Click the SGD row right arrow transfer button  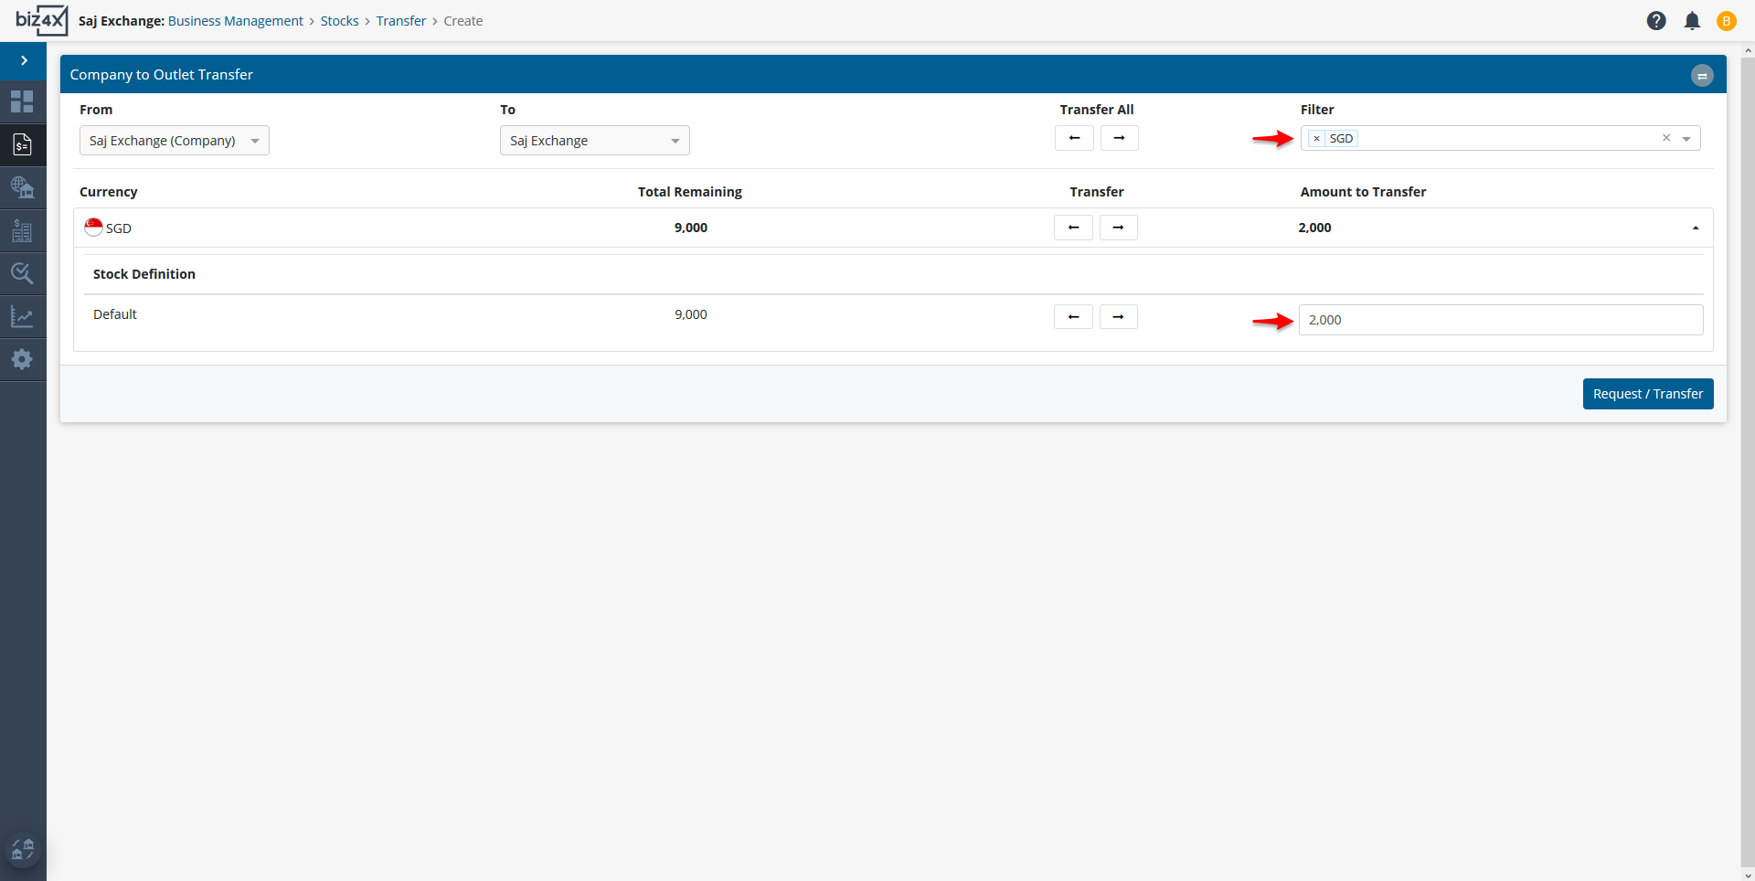pos(1118,228)
